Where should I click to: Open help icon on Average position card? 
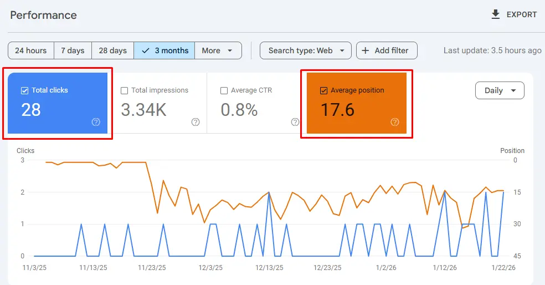[395, 122]
